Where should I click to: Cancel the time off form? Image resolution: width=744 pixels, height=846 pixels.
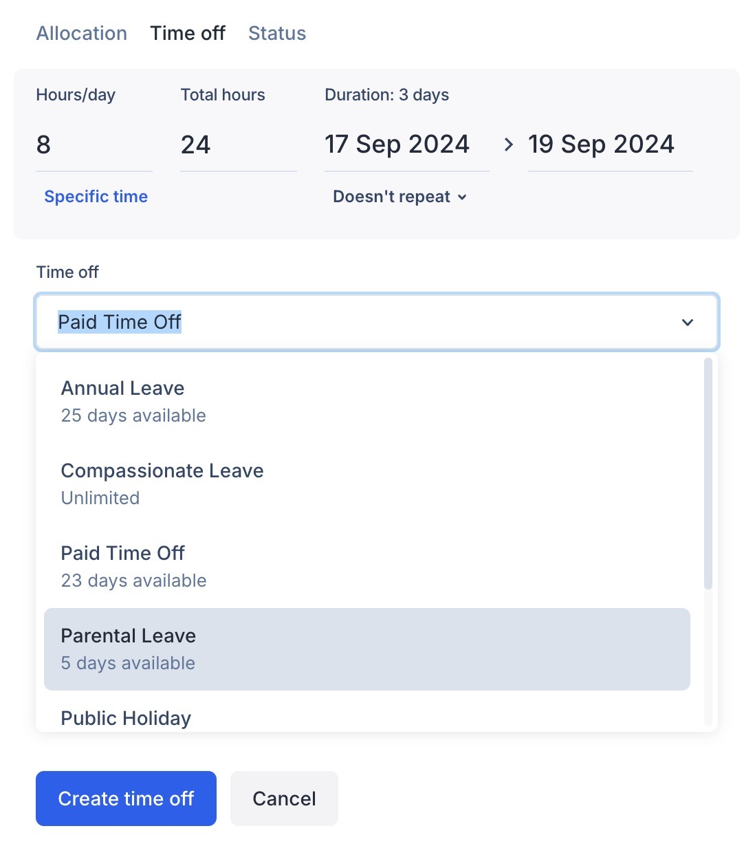(284, 799)
